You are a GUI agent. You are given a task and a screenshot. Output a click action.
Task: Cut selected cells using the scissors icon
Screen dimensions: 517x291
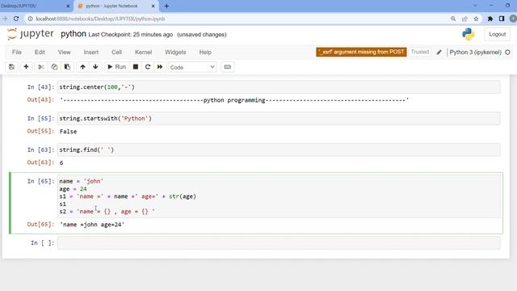point(41,67)
